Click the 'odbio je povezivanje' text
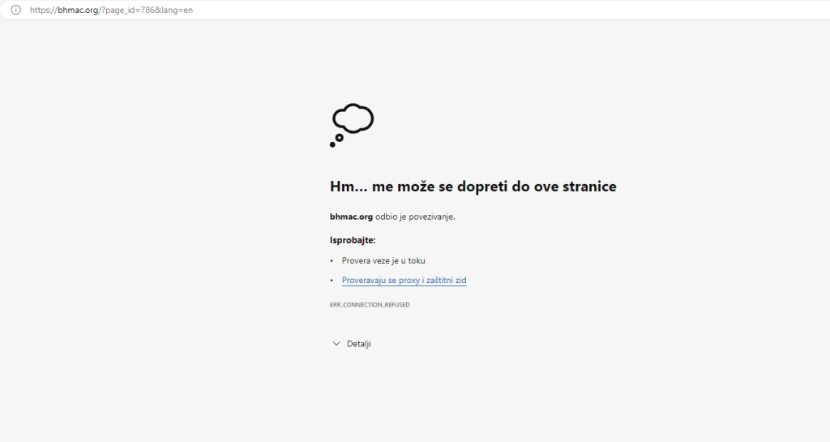 click(415, 217)
